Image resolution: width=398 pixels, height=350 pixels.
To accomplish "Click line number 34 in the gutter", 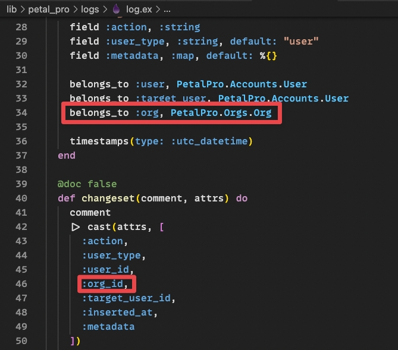I will click(22, 112).
